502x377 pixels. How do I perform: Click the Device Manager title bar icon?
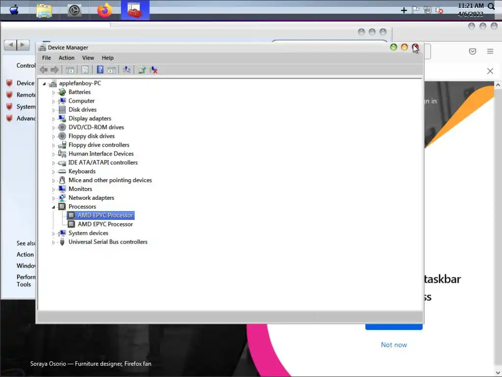pyautogui.click(x=42, y=48)
